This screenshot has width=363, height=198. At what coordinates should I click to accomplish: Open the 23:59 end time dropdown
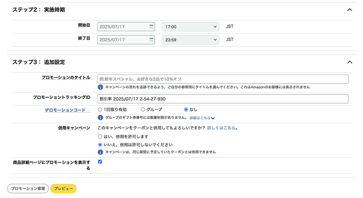point(190,40)
